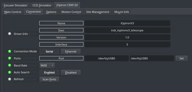Open the Main Control tab
The width and height of the screenshot is (192, 92).
pos(13,12)
